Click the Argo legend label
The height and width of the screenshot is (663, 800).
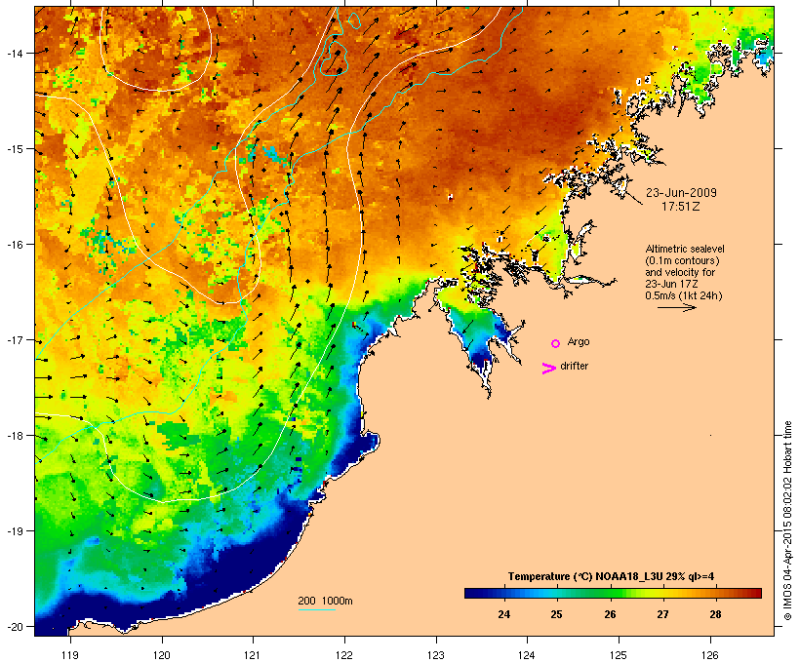point(579,341)
